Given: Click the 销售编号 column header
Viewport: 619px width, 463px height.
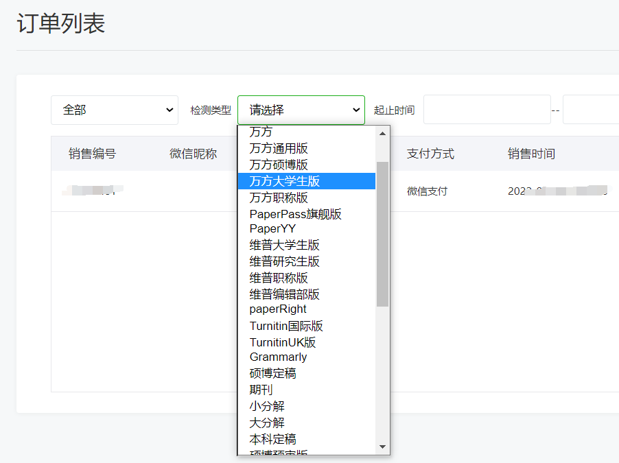Looking at the screenshot, I should tap(93, 154).
